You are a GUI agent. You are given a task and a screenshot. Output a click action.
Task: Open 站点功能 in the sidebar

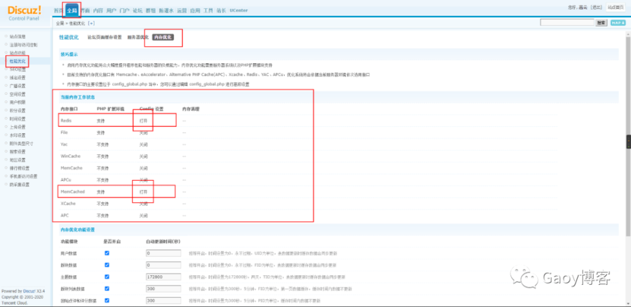(x=17, y=53)
